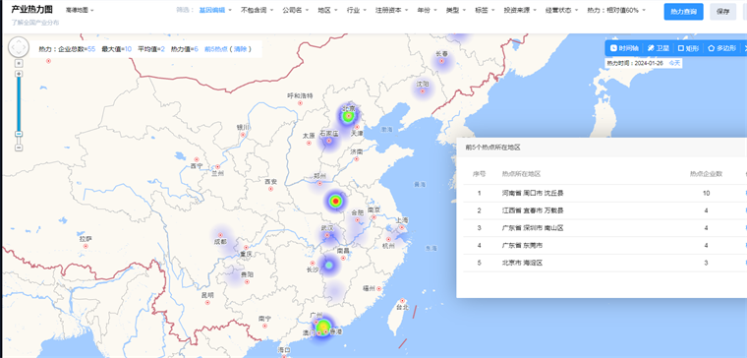Click the red heat hotspot at 沈丘县
Image resolution: width=747 pixels, height=358 pixels.
[x=335, y=202]
